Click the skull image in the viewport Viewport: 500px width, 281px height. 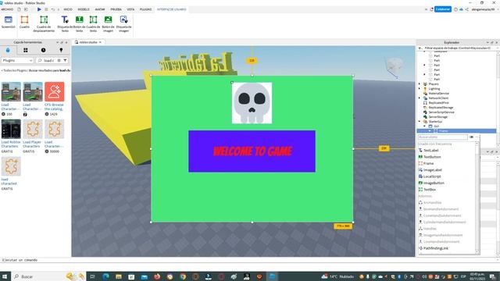[252, 103]
